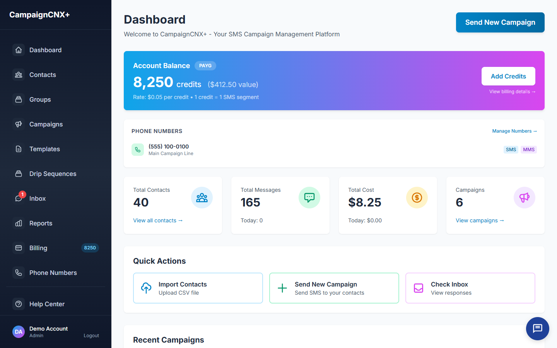Click the Add Credits button
557x348 pixels.
point(508,76)
